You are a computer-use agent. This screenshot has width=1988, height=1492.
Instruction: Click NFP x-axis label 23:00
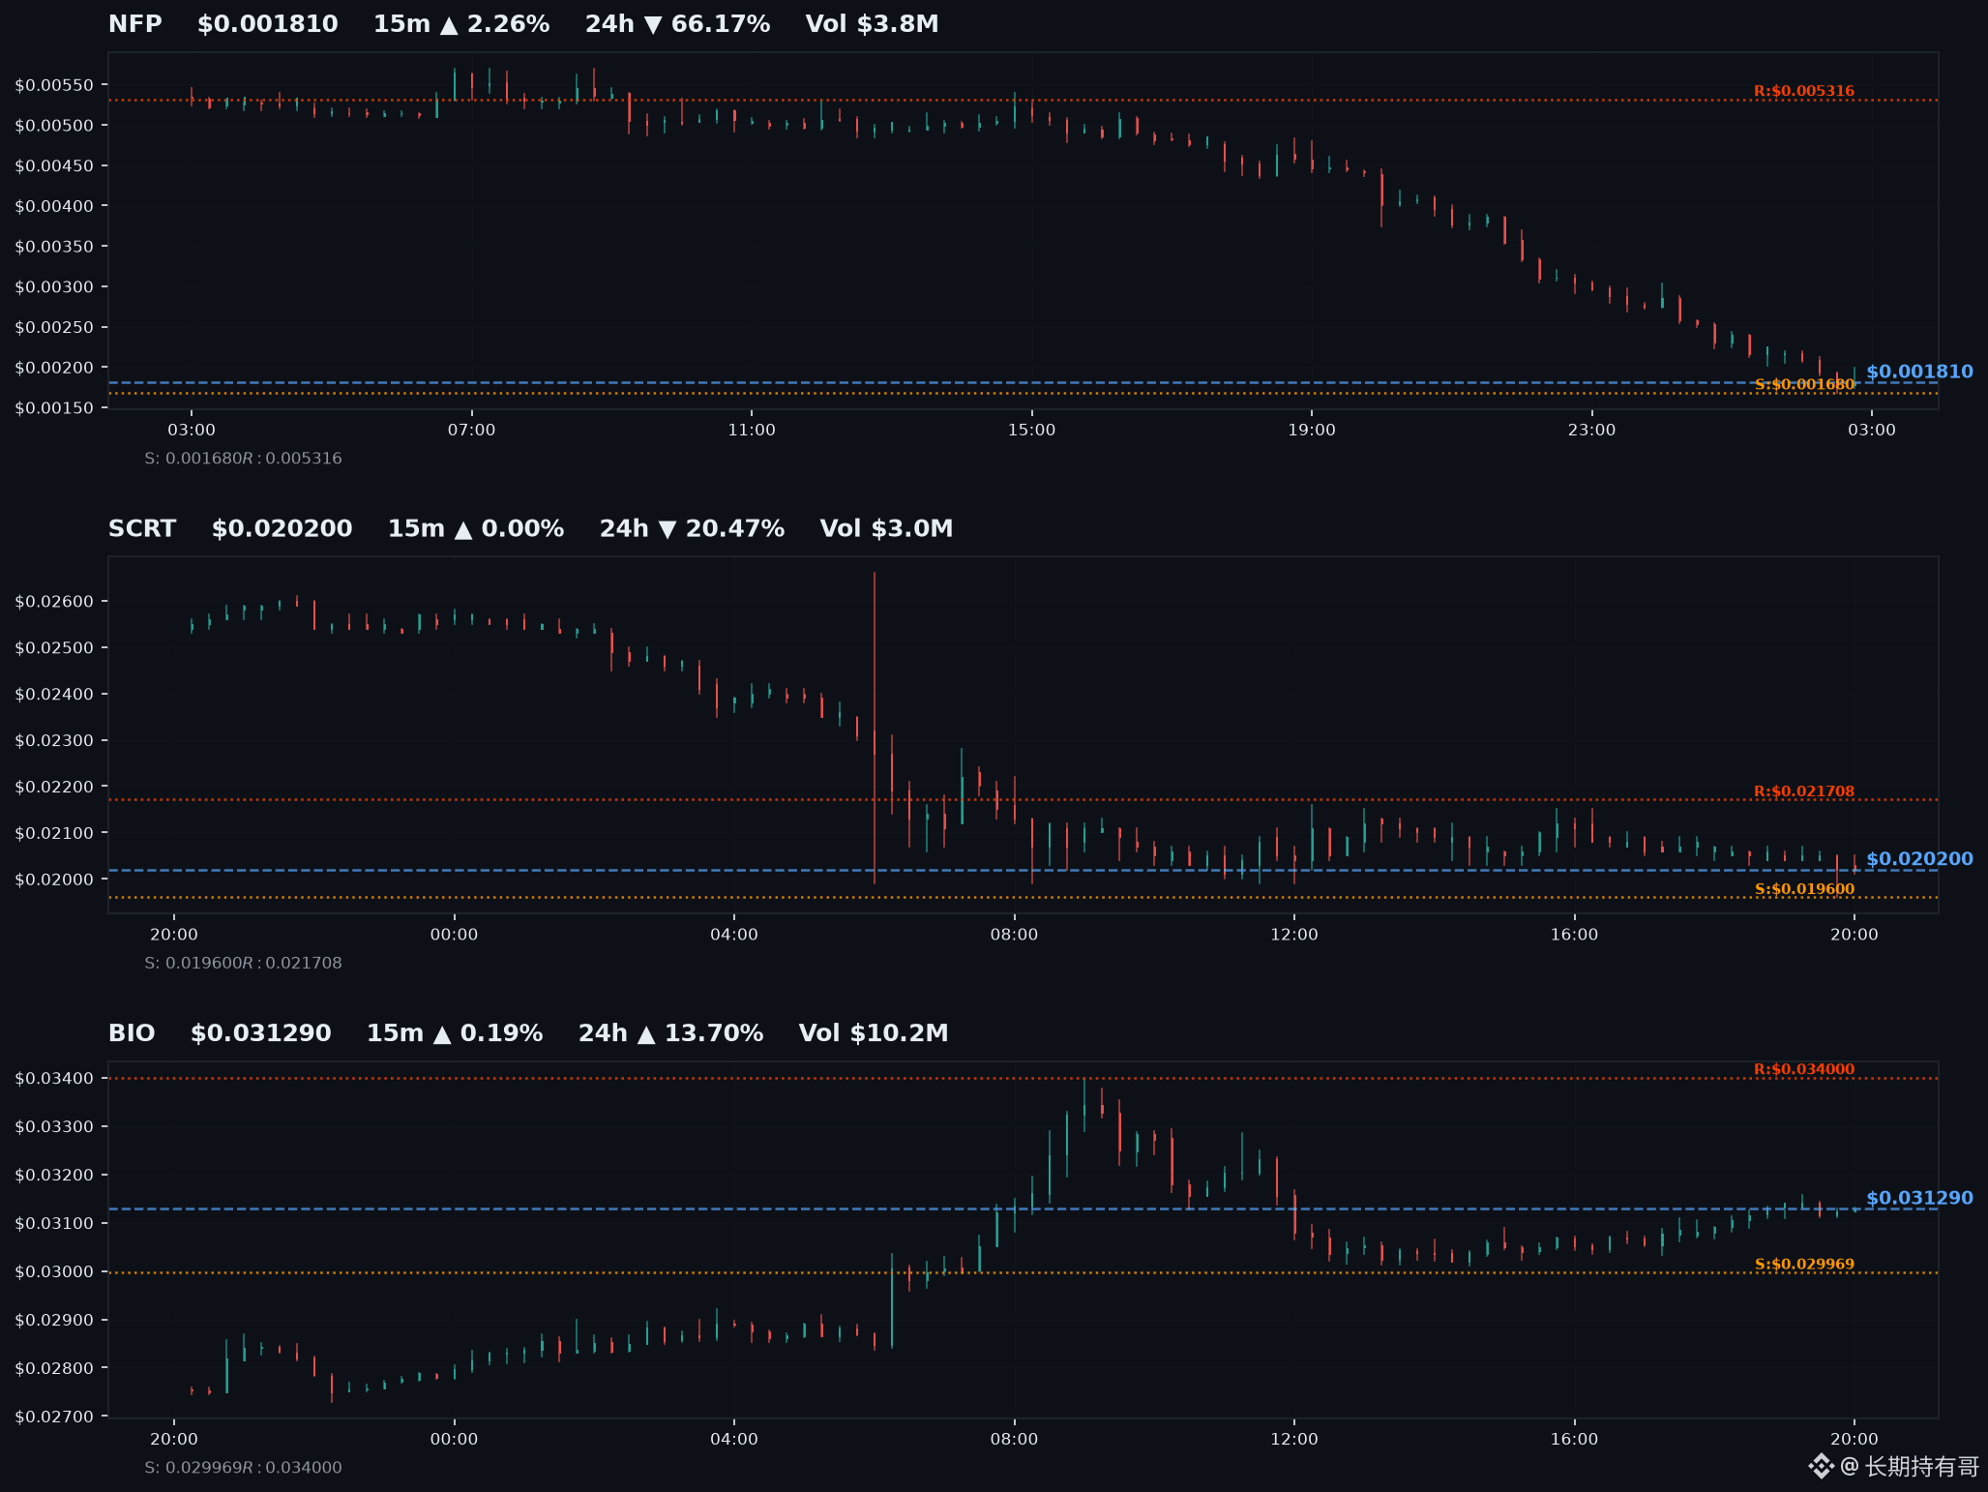click(1591, 431)
